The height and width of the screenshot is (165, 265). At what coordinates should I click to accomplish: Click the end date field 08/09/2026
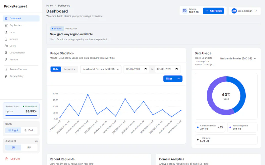tap(167, 69)
